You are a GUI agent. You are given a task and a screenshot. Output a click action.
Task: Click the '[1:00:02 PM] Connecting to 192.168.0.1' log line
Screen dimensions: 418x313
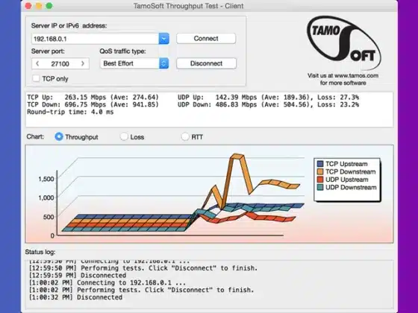[107, 282]
